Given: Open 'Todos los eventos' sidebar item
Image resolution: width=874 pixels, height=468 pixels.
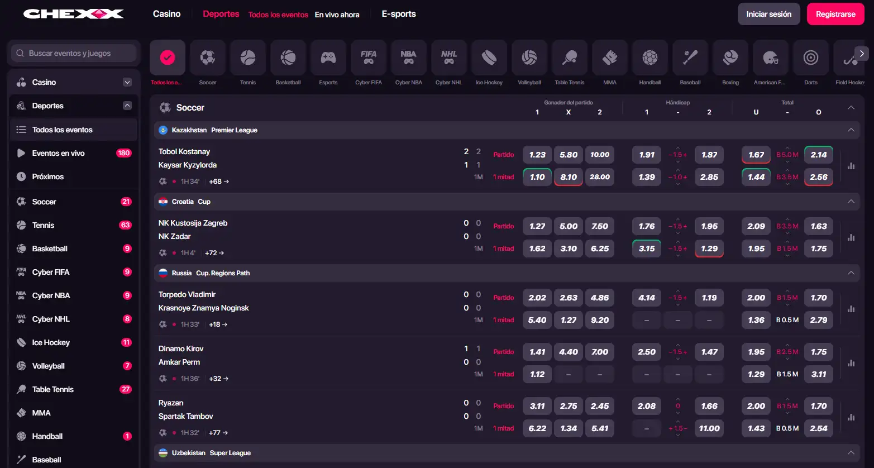Looking at the screenshot, I should [x=74, y=130].
